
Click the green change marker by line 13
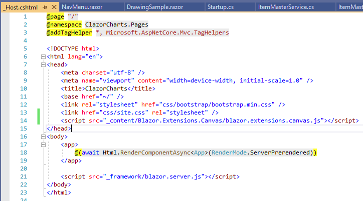click(39, 116)
